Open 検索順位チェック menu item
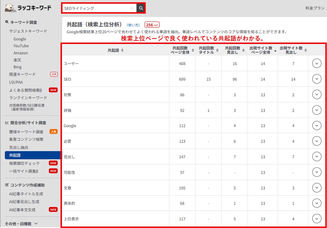The image size is (327, 228). pos(24,163)
